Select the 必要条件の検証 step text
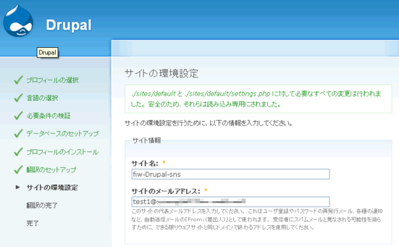 (48, 116)
